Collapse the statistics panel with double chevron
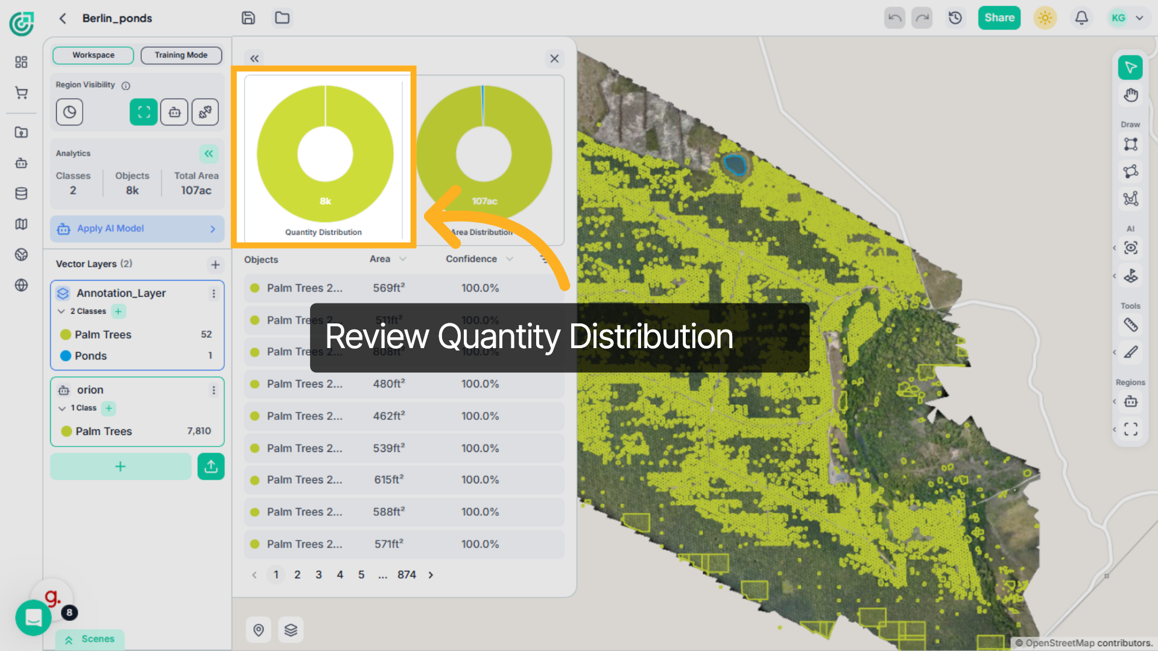This screenshot has height=651, width=1158. (x=255, y=59)
